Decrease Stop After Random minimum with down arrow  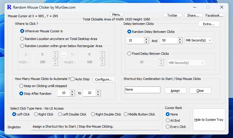pos(72,94)
